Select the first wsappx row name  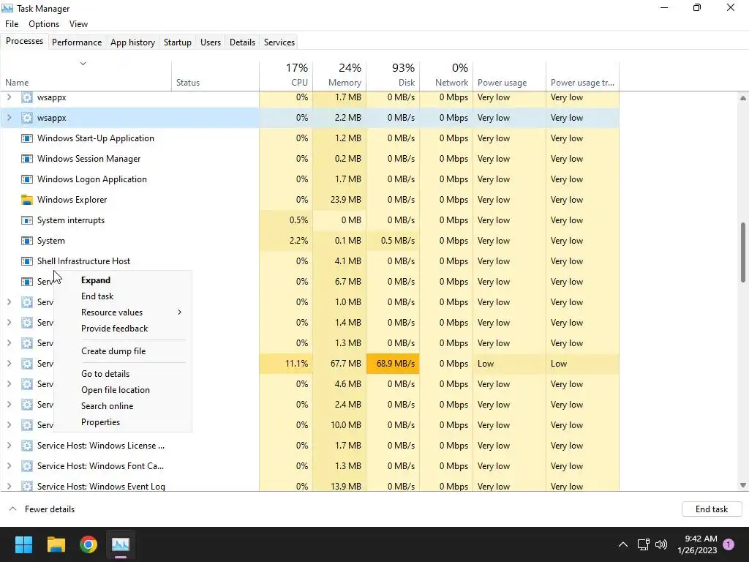(52, 97)
